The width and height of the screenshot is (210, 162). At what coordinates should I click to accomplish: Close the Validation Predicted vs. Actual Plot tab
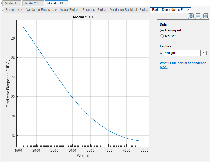pyautogui.click(x=77, y=10)
